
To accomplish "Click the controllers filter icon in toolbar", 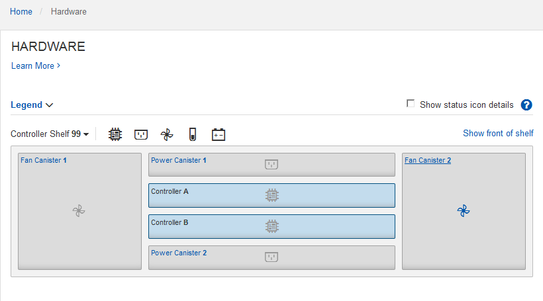I will coord(115,134).
